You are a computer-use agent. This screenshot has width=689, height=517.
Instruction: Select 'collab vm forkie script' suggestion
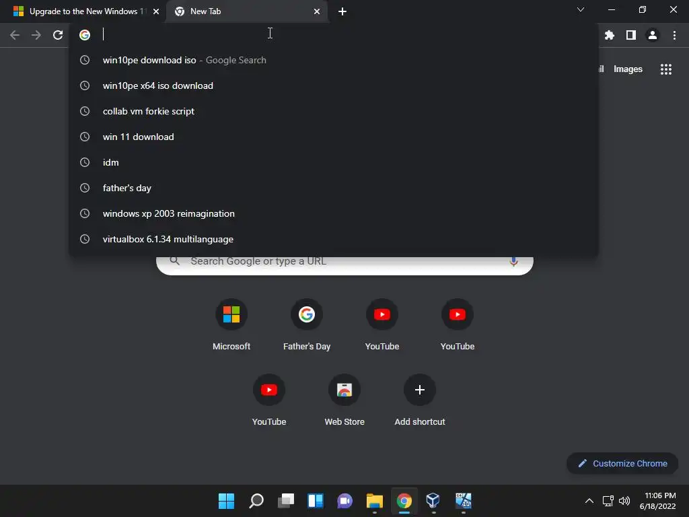(334, 111)
